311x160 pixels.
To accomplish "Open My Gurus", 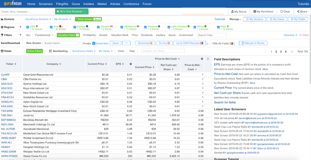I will (x=239, y=12).
